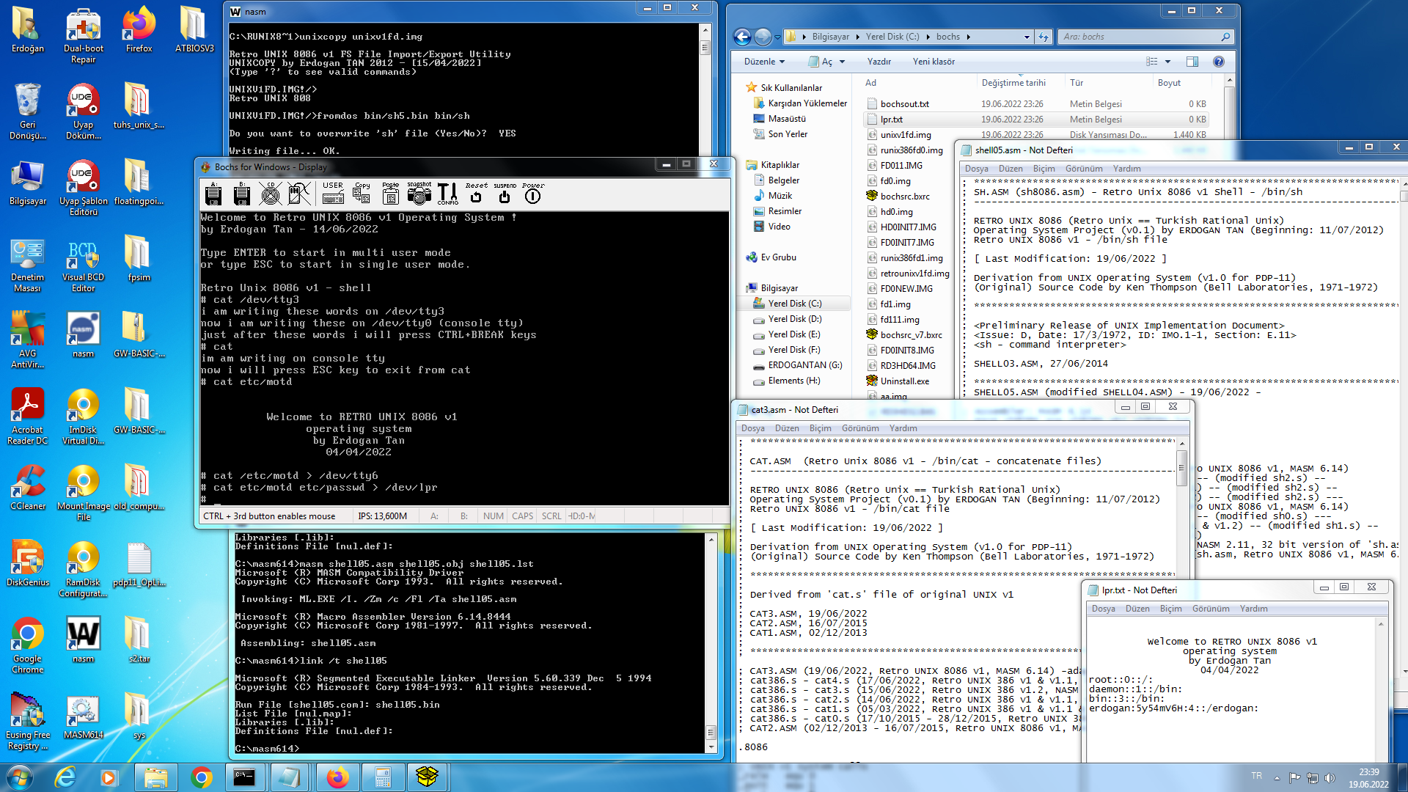Open view options dropdown arrow in Explorer
Image resolution: width=1408 pixels, height=792 pixels.
pos(1168,62)
